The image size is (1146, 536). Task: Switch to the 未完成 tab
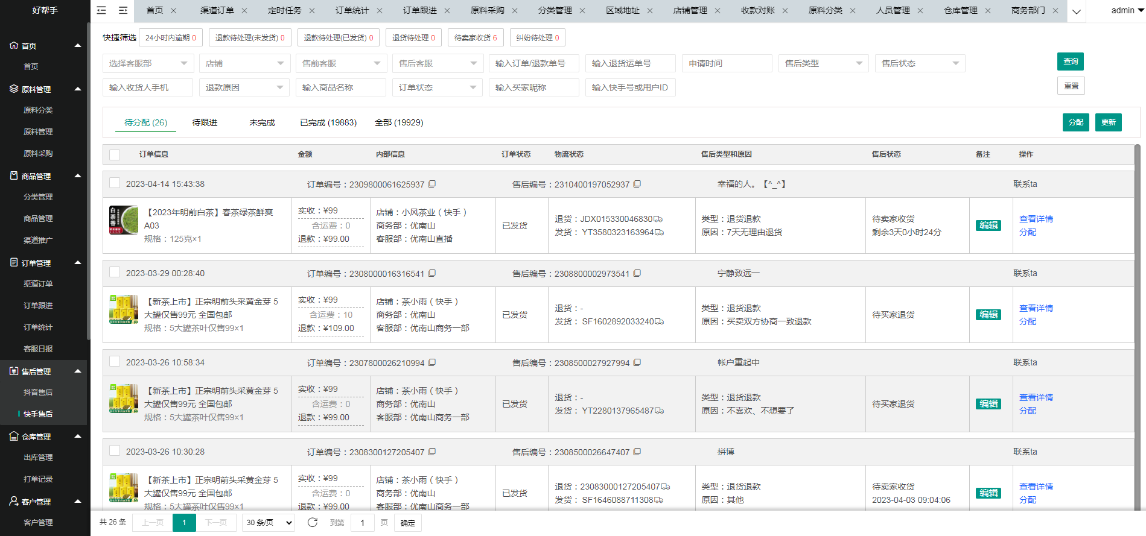[x=262, y=122]
